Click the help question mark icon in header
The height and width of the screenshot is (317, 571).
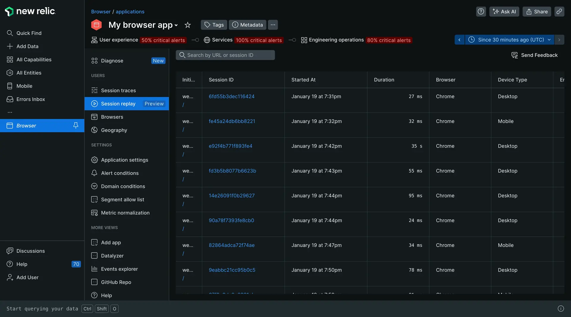pos(481,12)
